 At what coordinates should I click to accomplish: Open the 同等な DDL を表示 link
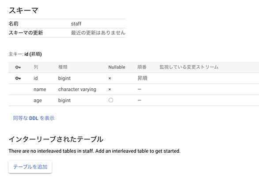click(x=34, y=118)
